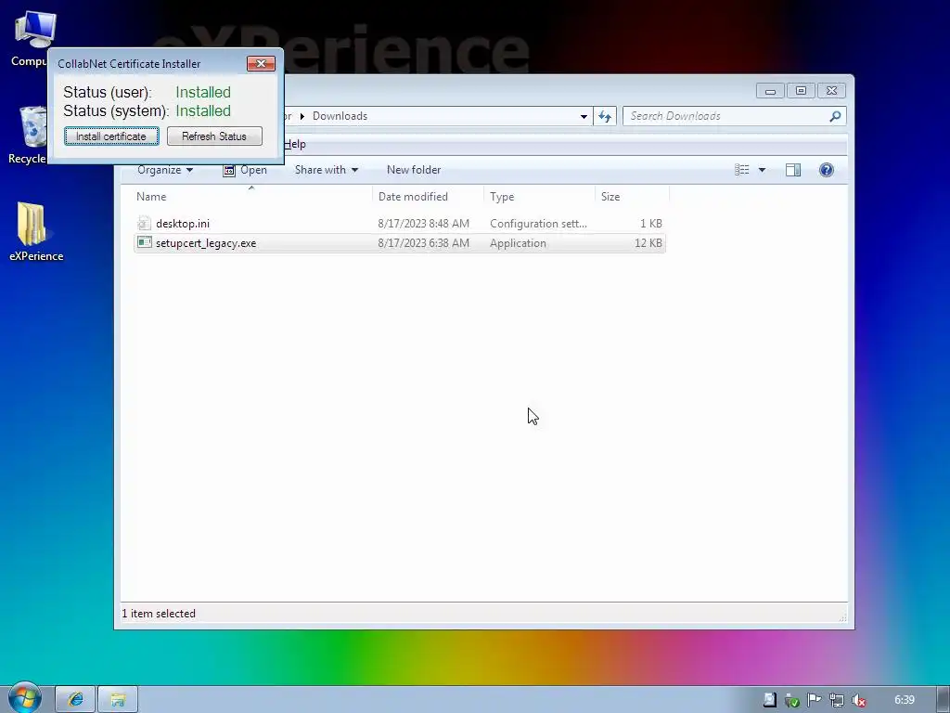Close the CollabNet Certificate Installer dialog
The image size is (950, 713).
click(x=261, y=63)
